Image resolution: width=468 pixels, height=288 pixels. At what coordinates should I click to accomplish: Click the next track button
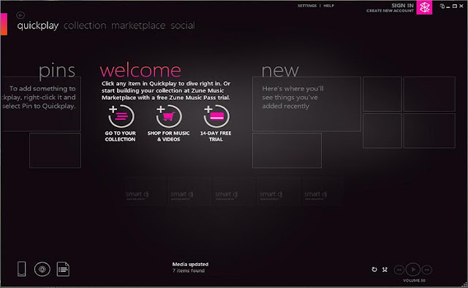pyautogui.click(x=427, y=270)
